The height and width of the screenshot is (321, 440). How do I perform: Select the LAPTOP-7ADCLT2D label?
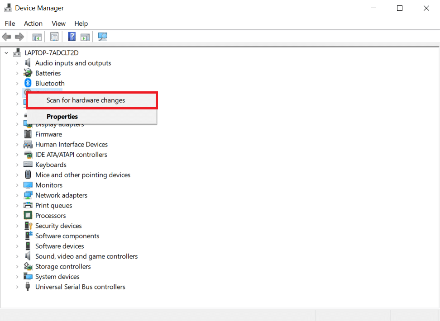(x=51, y=53)
